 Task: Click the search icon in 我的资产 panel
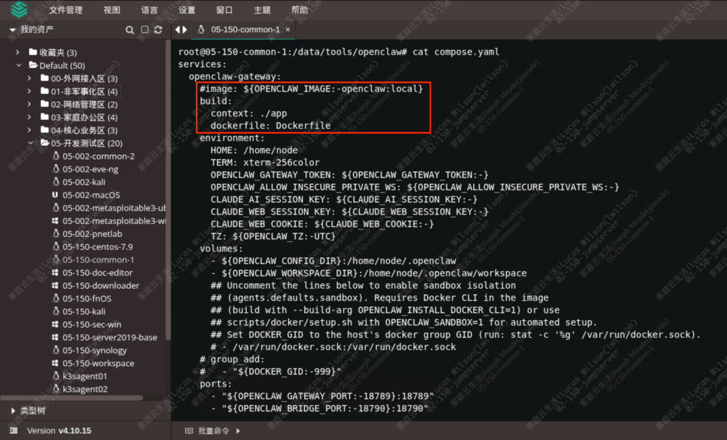click(x=130, y=30)
